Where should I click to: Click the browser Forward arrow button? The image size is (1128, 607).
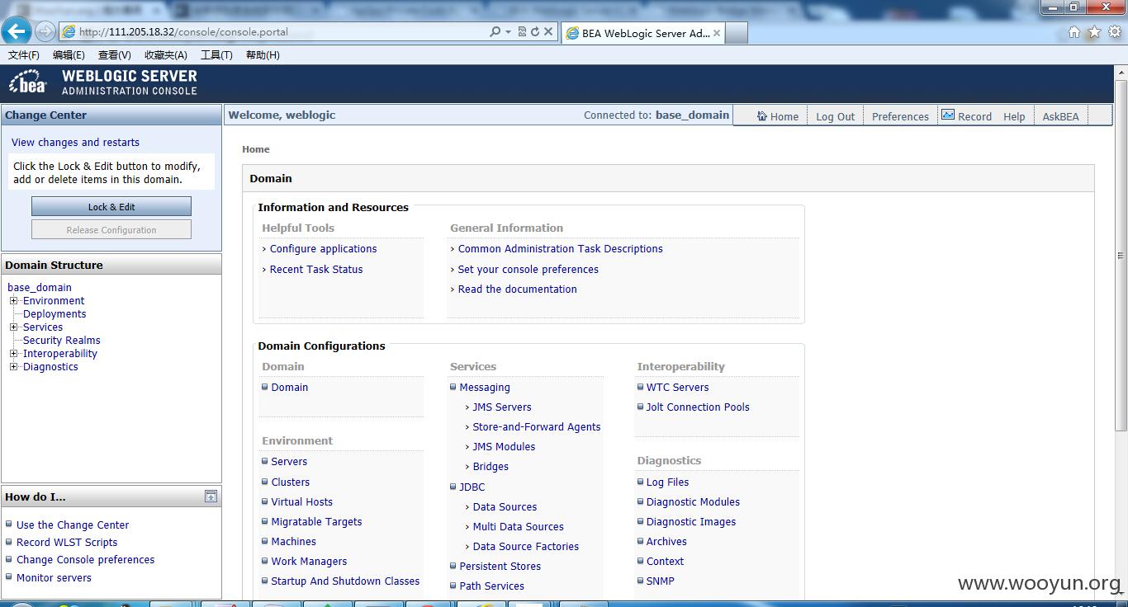click(45, 32)
